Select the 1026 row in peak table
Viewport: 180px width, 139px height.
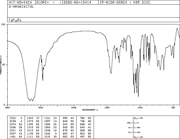click(x=51, y=133)
